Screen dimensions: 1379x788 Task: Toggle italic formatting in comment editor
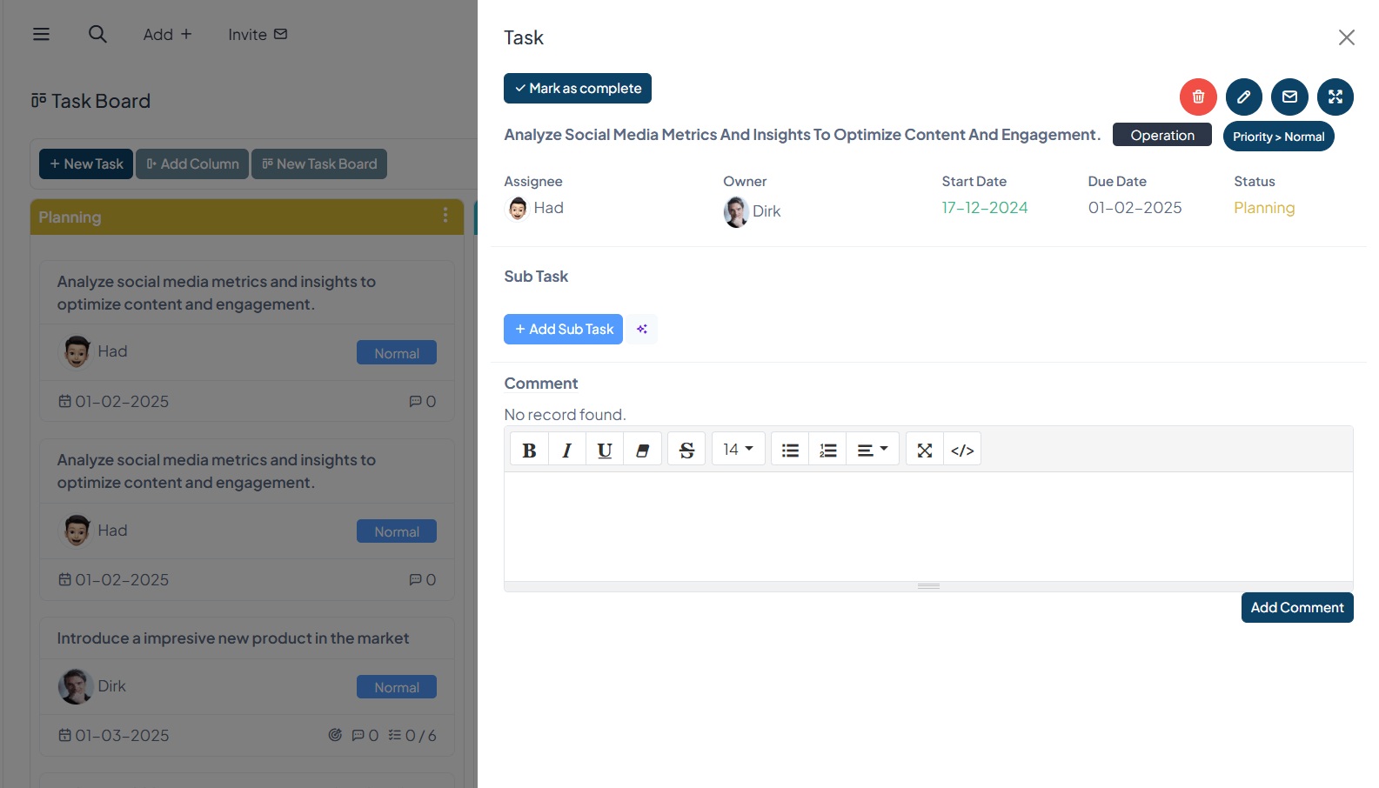click(x=567, y=450)
